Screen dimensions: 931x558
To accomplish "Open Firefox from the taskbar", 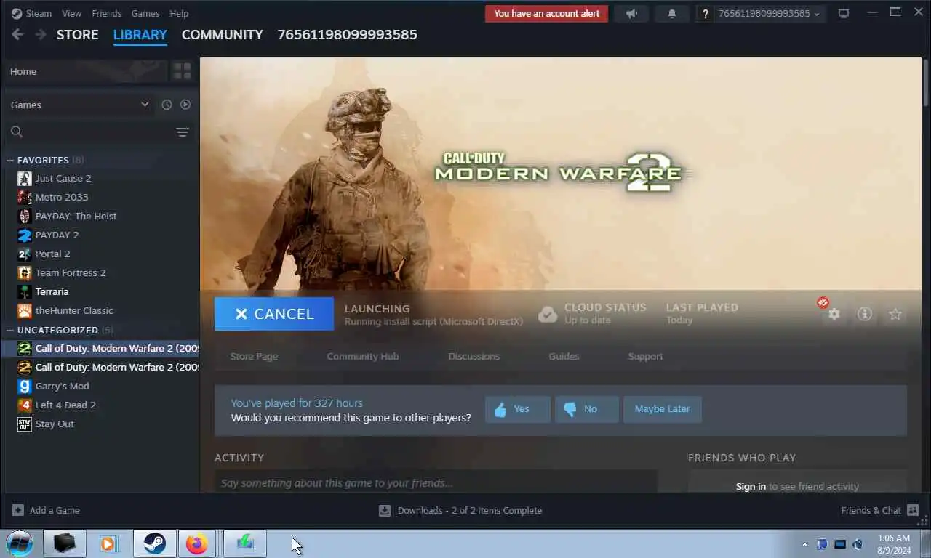I will point(196,543).
